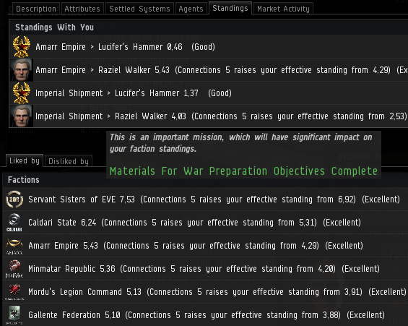Click the Servant Sisters of EVE faction logo
Image resolution: width=408 pixels, height=326 pixels.
[14, 200]
